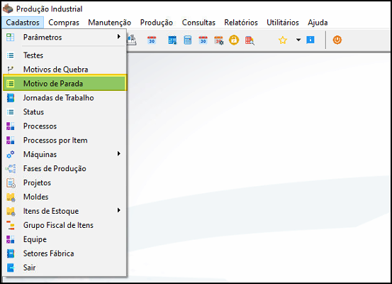Open the Produção menu

pyautogui.click(x=156, y=23)
